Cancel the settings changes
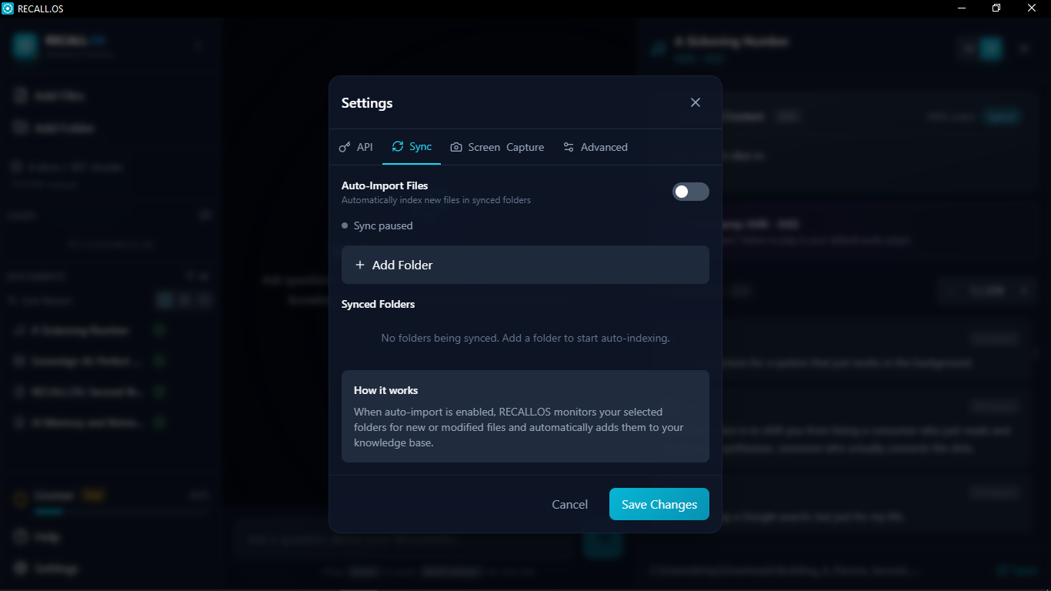This screenshot has width=1051, height=591. (x=569, y=504)
